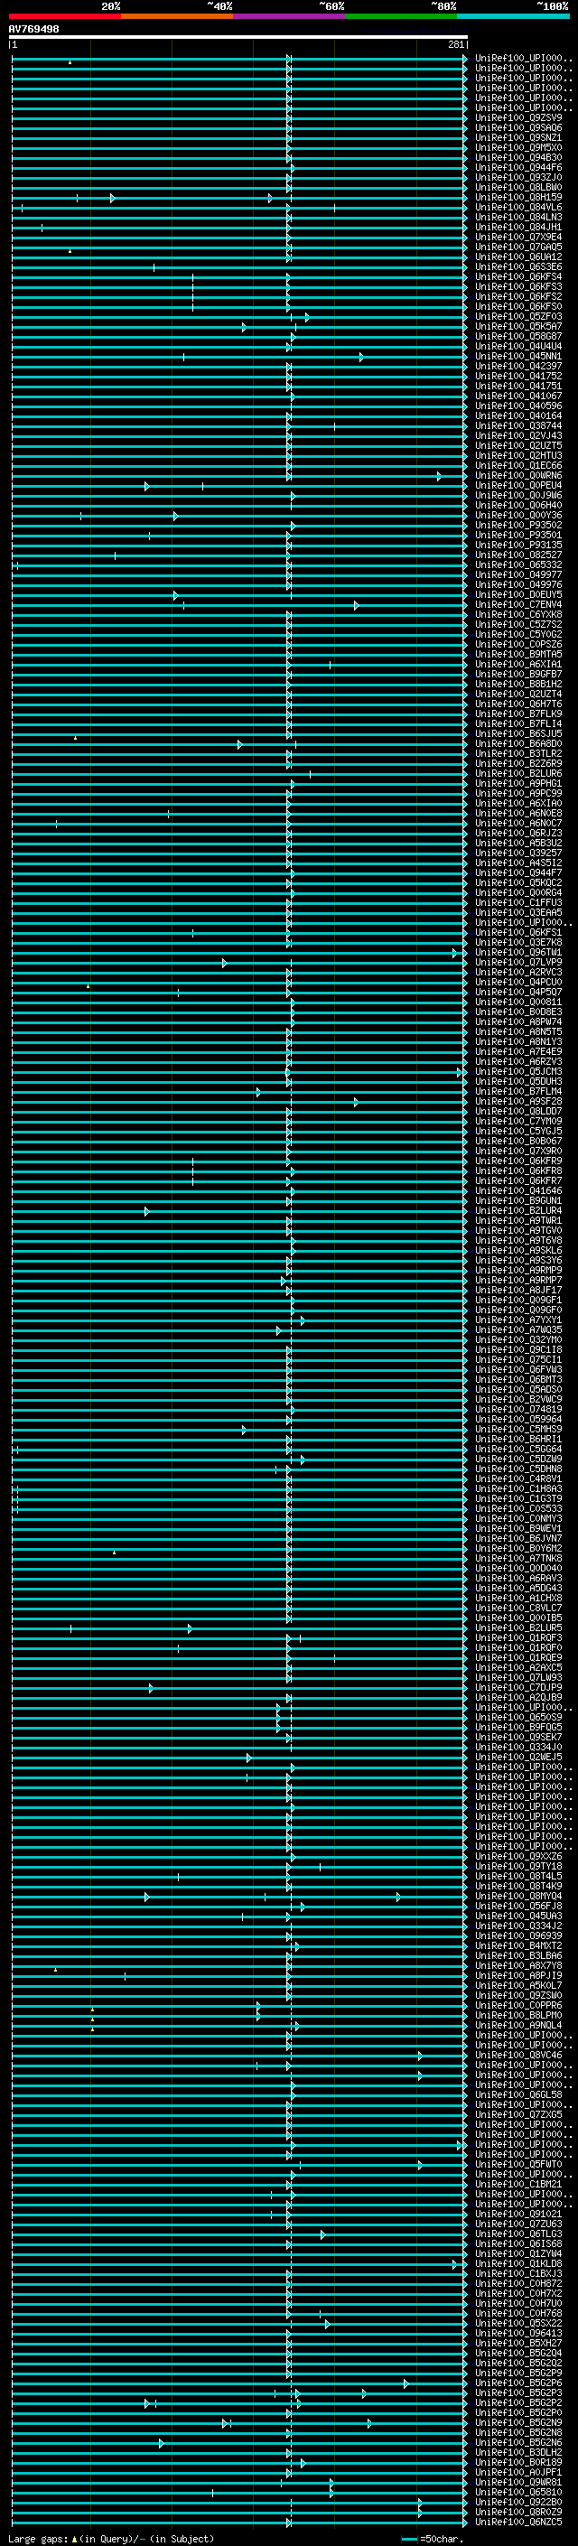
Task: Select label UniRef100_B4MXT2
Action: coord(518,1946)
